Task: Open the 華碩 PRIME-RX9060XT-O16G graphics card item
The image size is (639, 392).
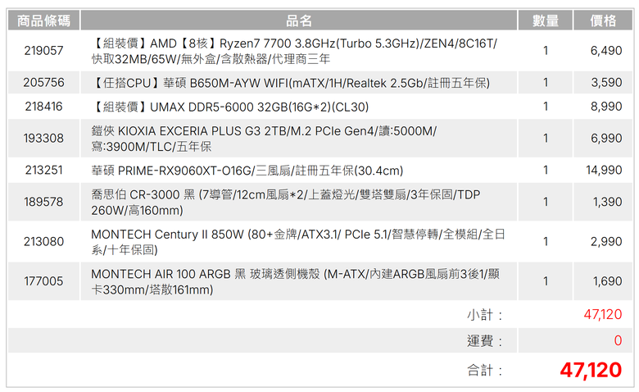Action: point(247,171)
